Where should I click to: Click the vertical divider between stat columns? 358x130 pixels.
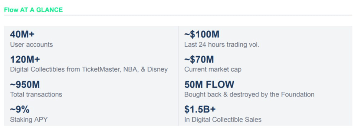[x=179, y=75]
